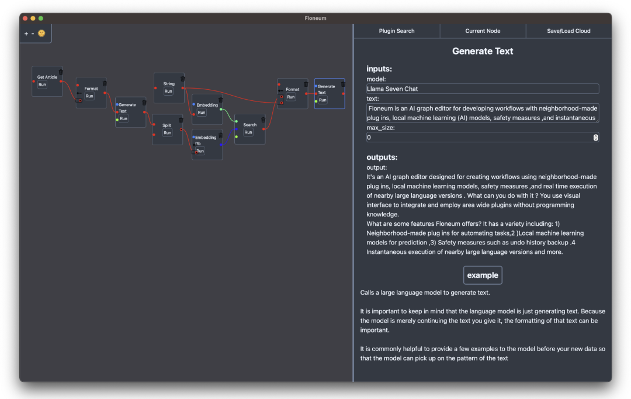The image size is (631, 399).
Task: Run the Embedding node
Action: point(202,113)
